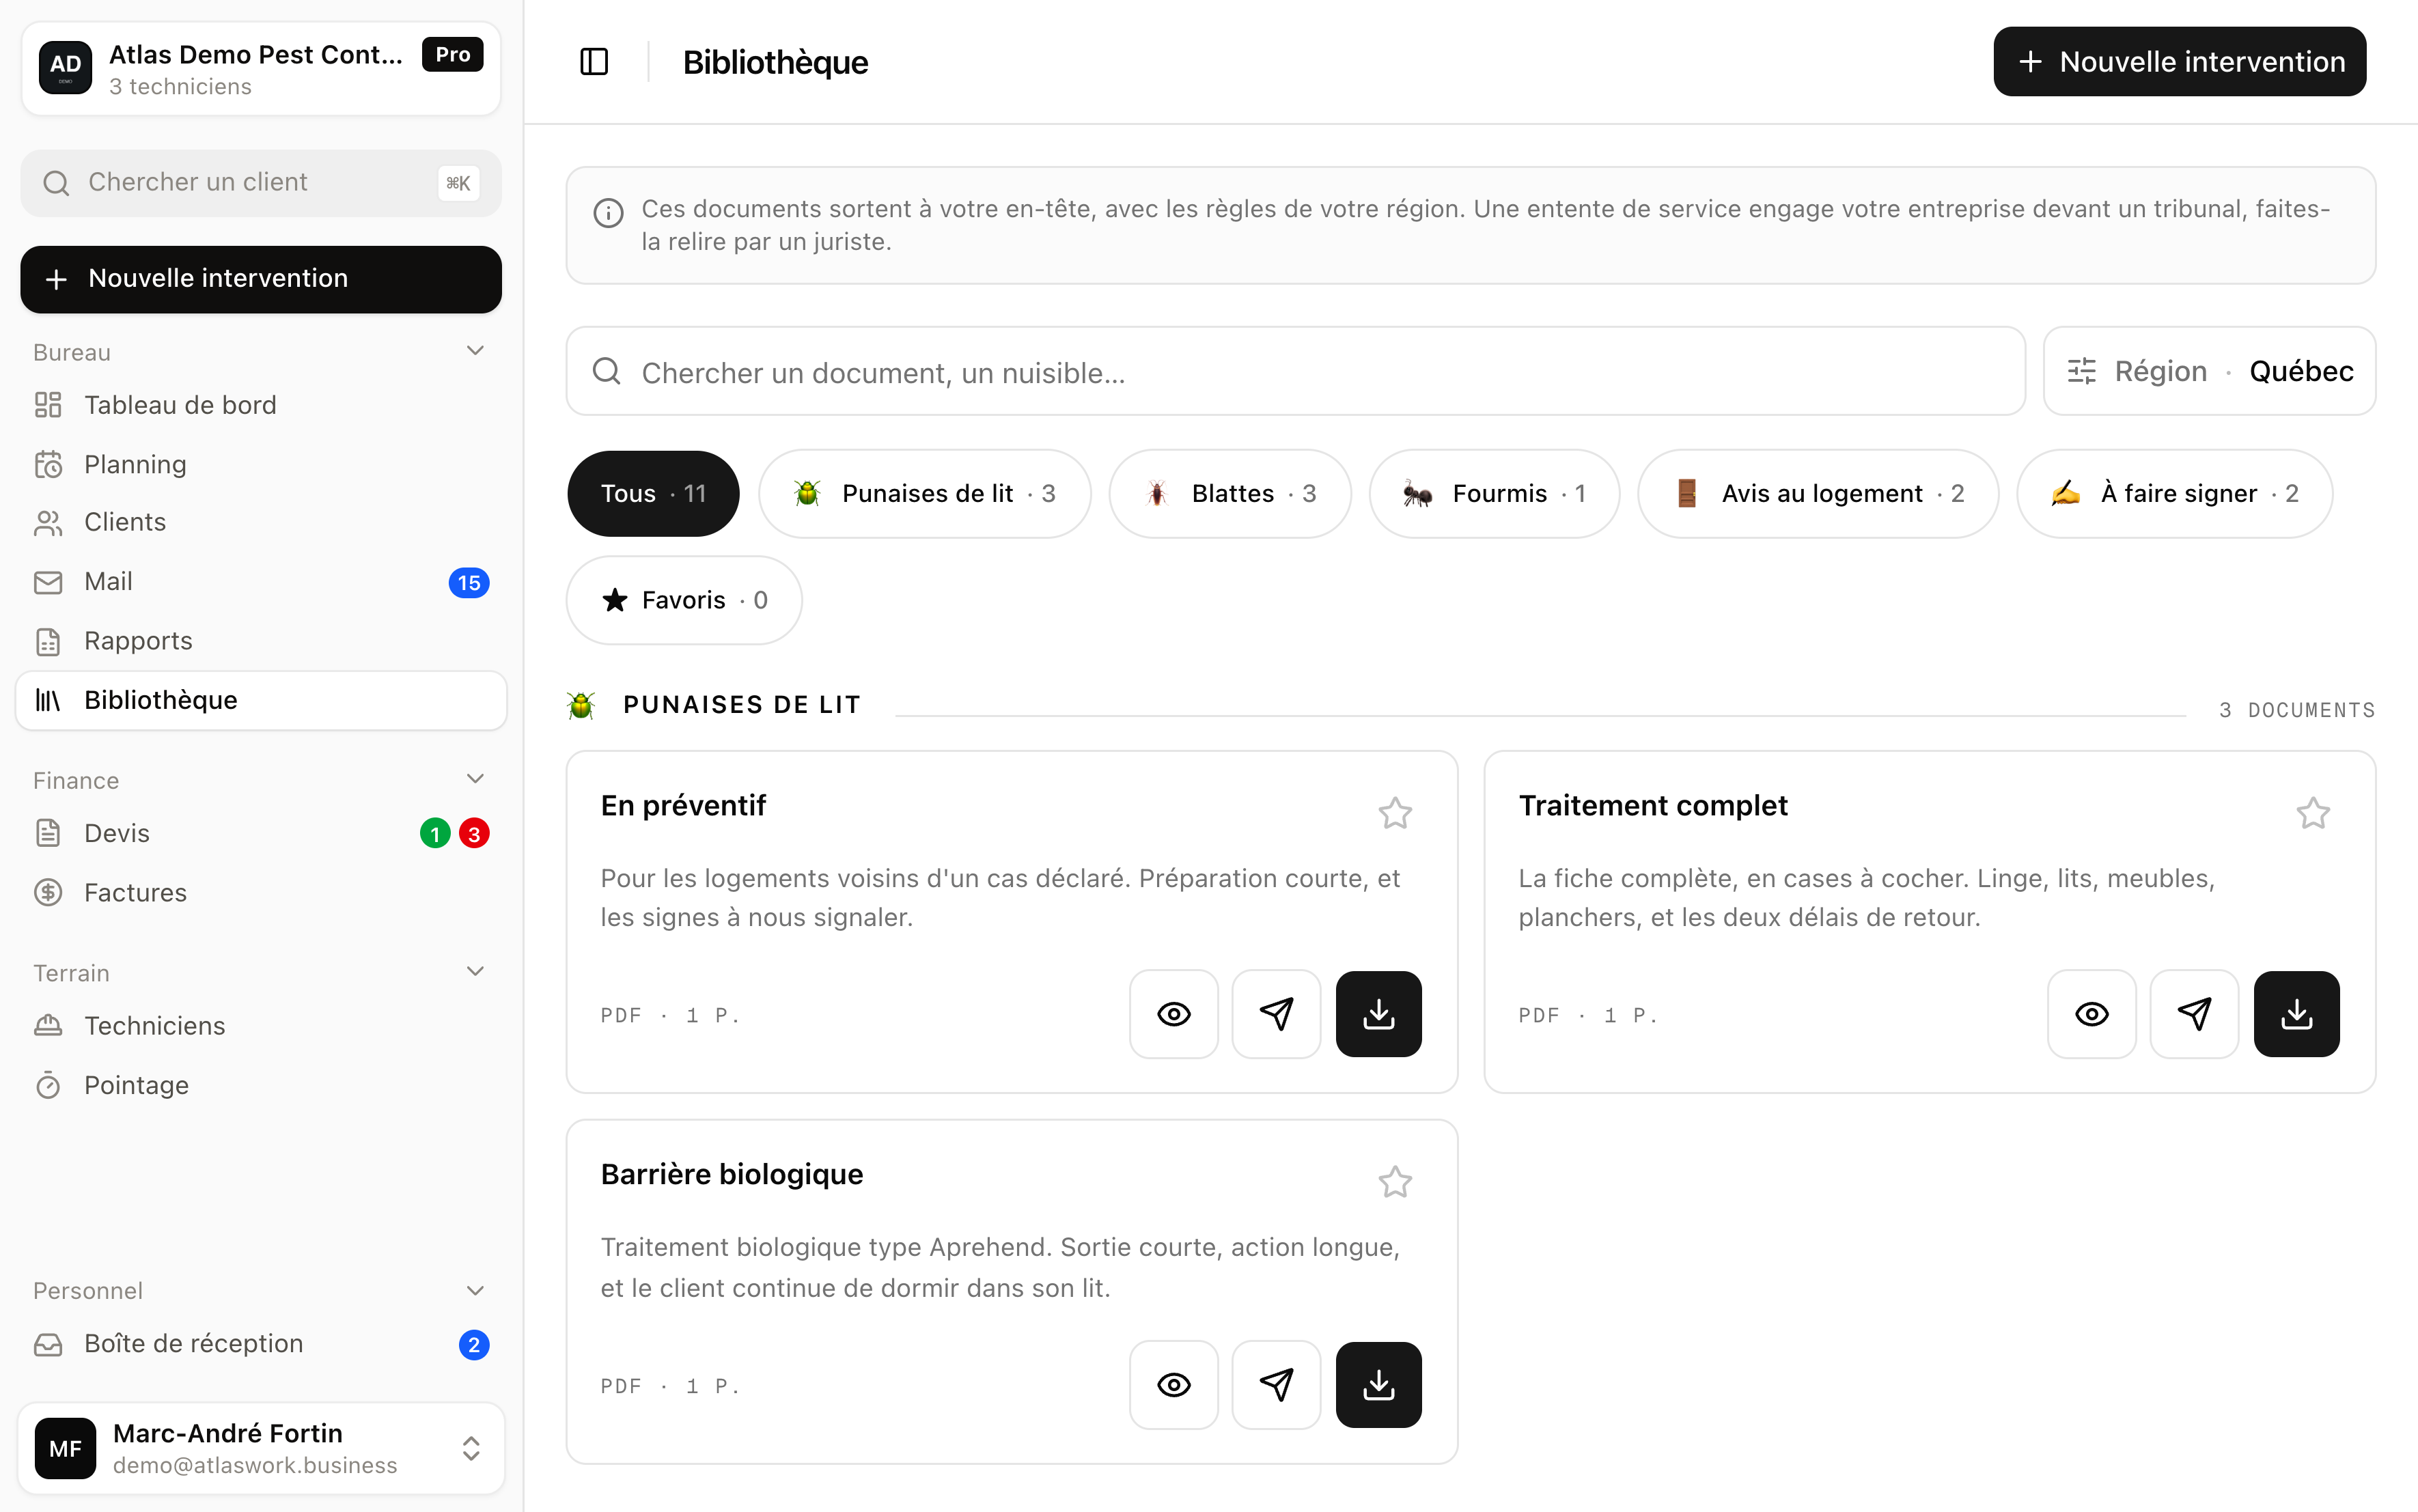Send the Traitement complet document
2418x1512 pixels.
(2194, 1014)
